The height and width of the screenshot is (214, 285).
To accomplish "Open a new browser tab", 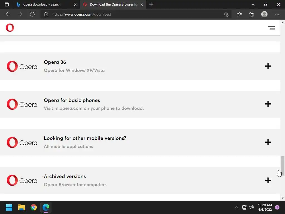I will [x=151, y=4].
